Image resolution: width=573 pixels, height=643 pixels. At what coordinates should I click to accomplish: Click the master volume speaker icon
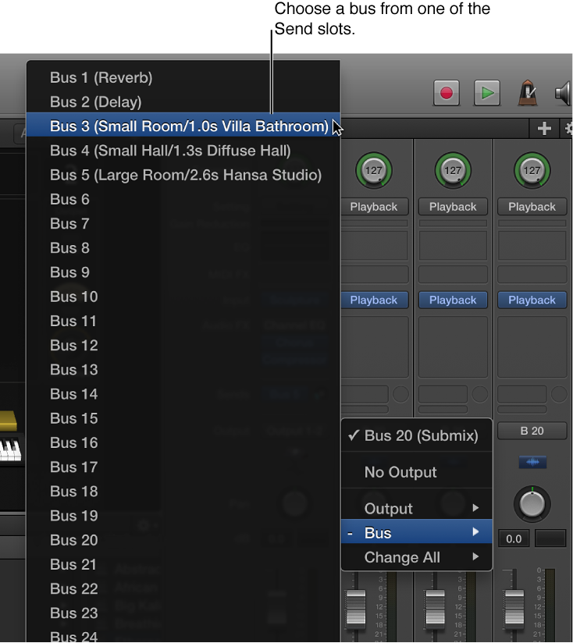(564, 92)
